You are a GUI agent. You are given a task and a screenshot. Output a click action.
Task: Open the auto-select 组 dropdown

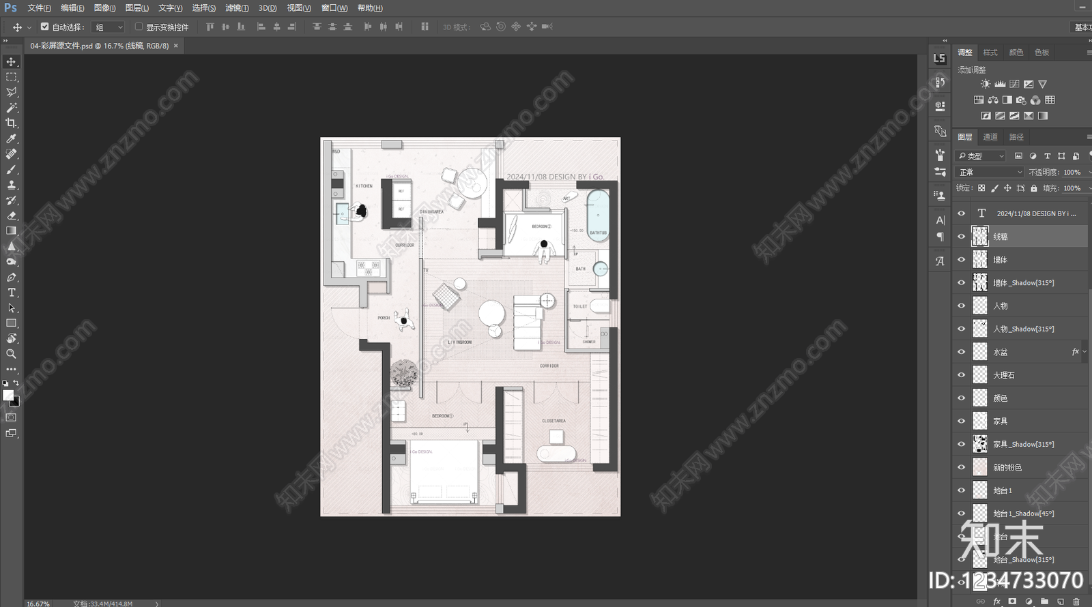click(109, 27)
